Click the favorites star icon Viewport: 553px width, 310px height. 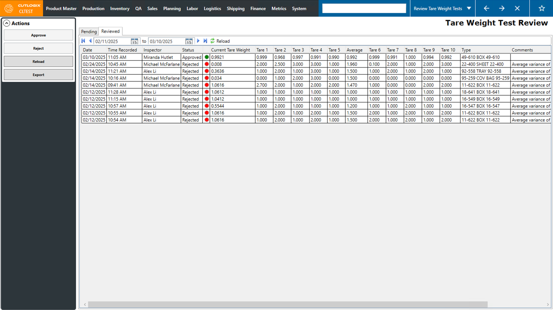pos(541,8)
